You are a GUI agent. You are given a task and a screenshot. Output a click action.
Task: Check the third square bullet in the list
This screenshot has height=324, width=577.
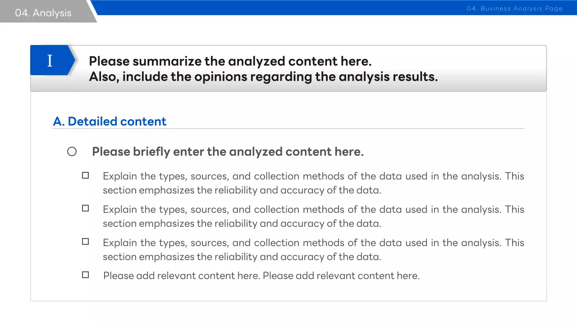point(85,242)
